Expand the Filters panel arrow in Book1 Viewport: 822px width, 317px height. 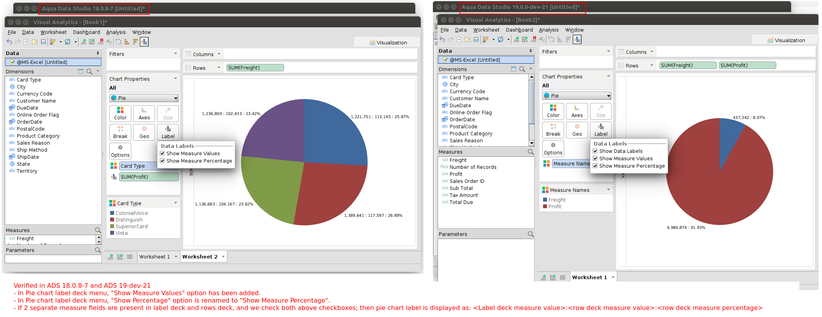tap(175, 54)
